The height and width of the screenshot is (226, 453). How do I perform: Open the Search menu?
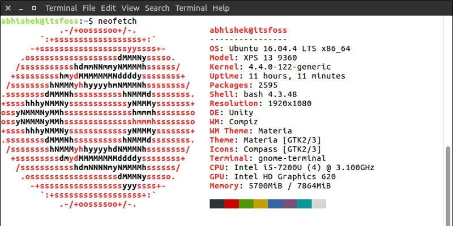(157, 8)
